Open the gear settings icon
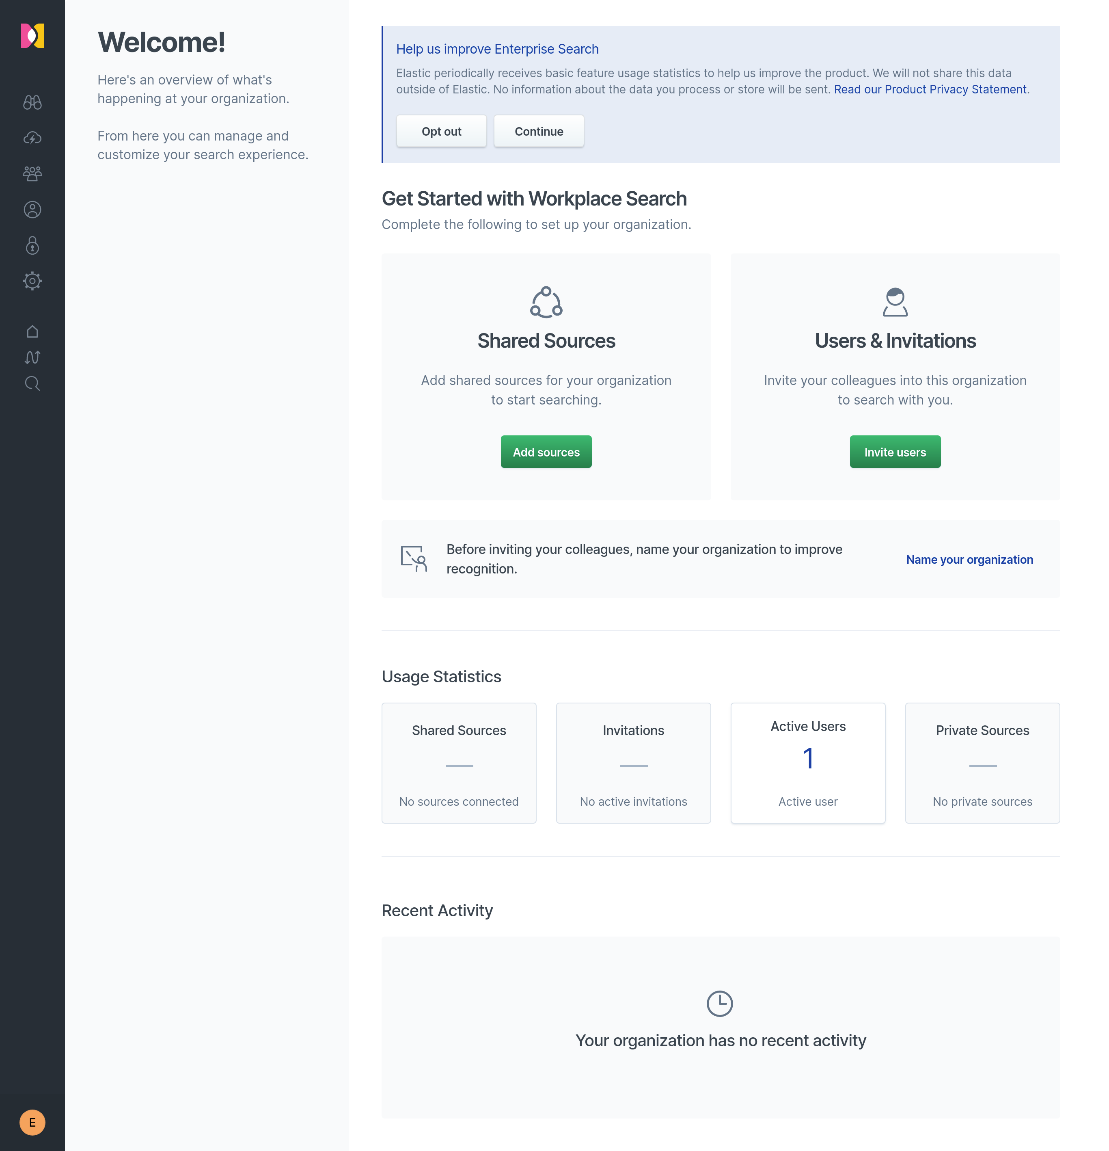The image size is (1109, 1151). [x=32, y=281]
